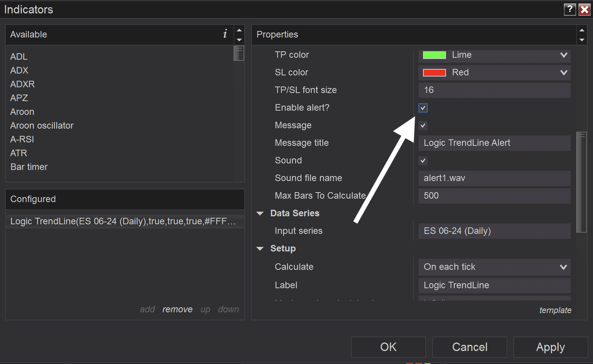
Task: Uncheck the Message checkbox
Action: tap(423, 126)
